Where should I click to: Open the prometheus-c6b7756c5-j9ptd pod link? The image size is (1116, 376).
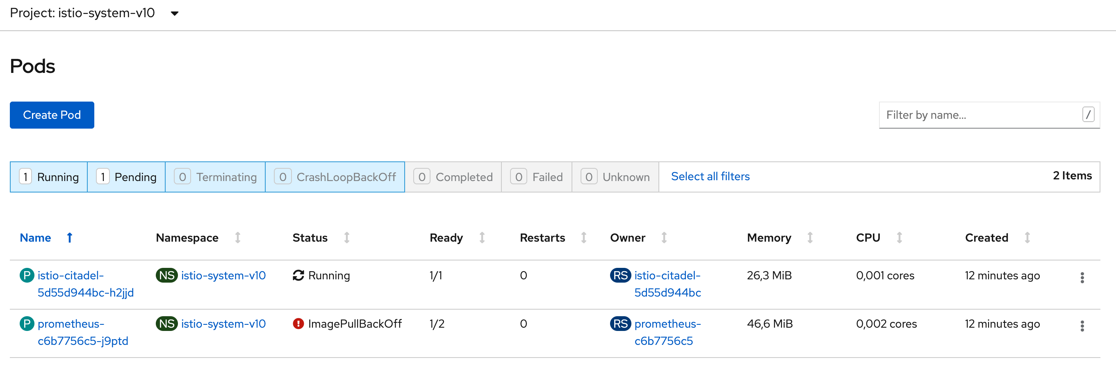82,332
